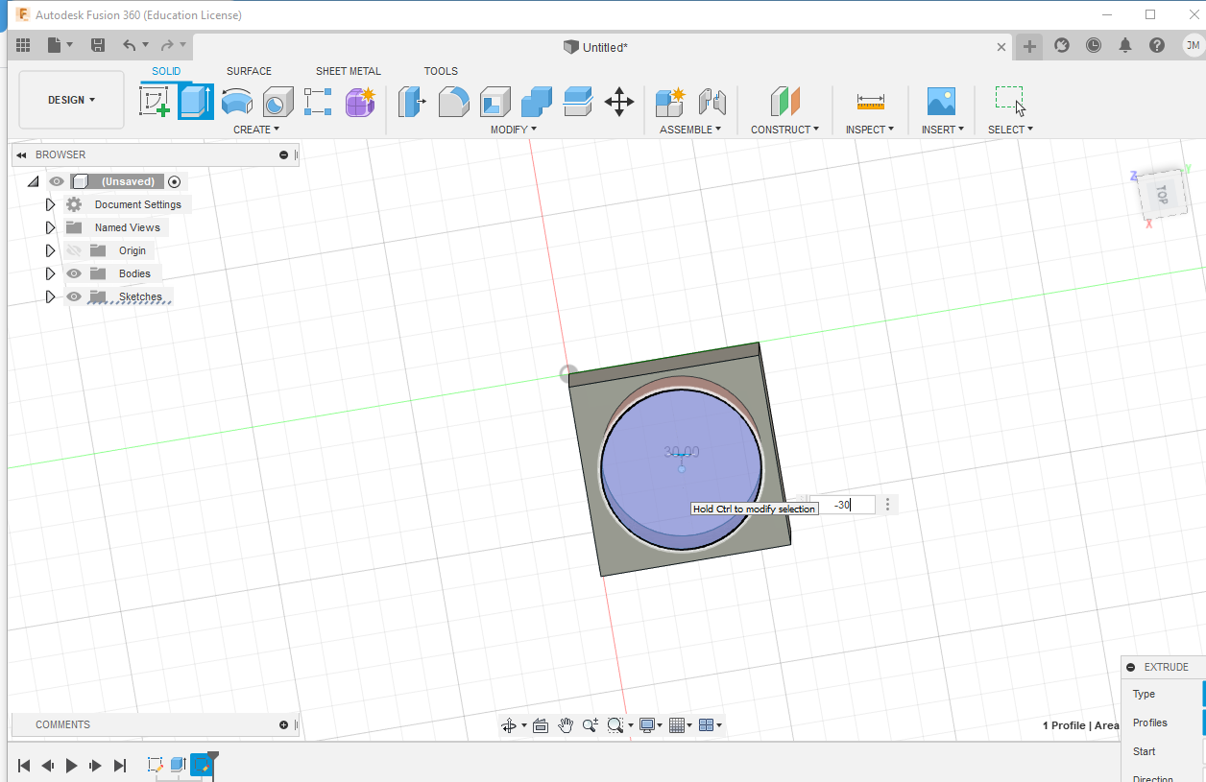Screen dimensions: 1206x782
Task: Select the Move/Copy tool
Action: pyautogui.click(x=618, y=102)
